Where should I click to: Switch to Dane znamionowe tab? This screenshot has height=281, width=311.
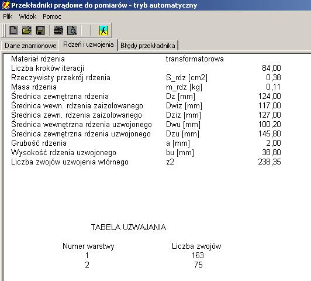[30, 46]
